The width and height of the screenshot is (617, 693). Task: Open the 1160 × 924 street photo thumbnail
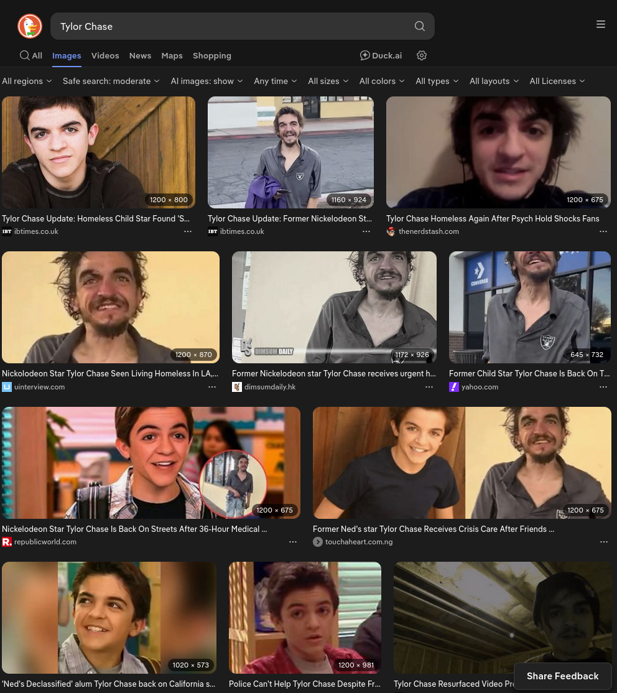[x=291, y=152]
